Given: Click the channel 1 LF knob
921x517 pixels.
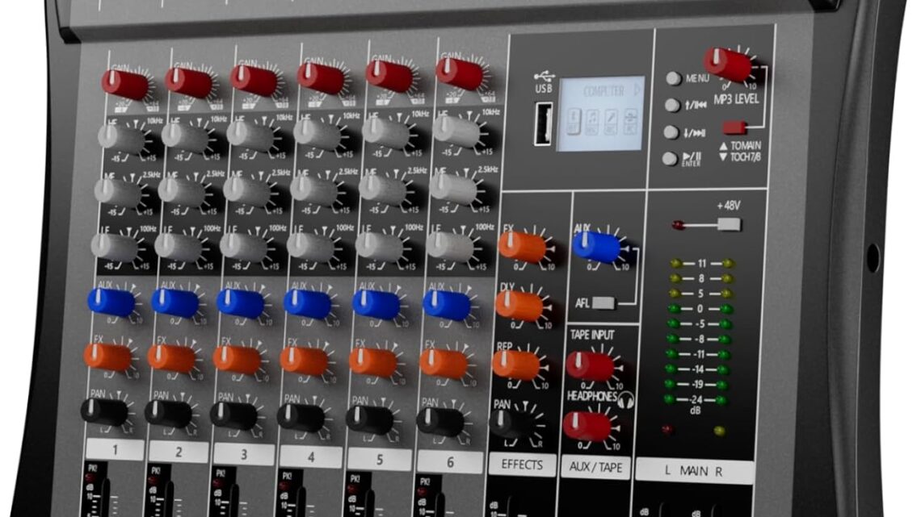Looking at the screenshot, I should coord(114,248).
